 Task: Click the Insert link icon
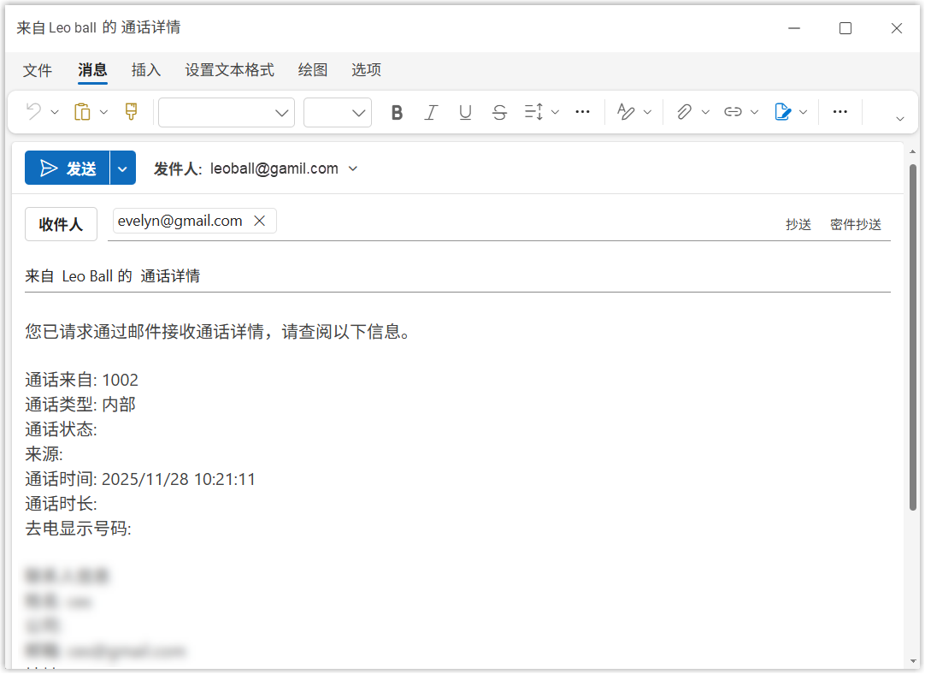click(x=733, y=112)
